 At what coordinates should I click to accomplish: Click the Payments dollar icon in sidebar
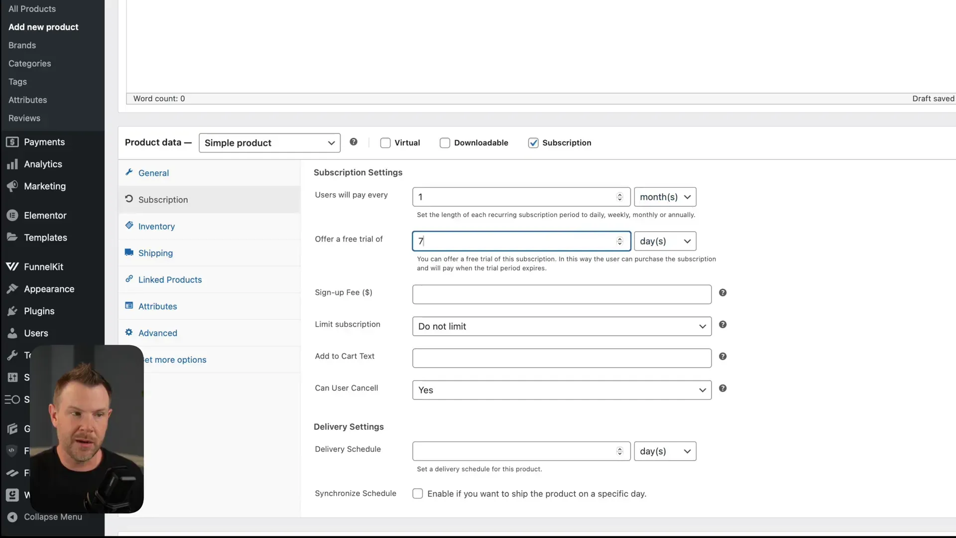12,142
